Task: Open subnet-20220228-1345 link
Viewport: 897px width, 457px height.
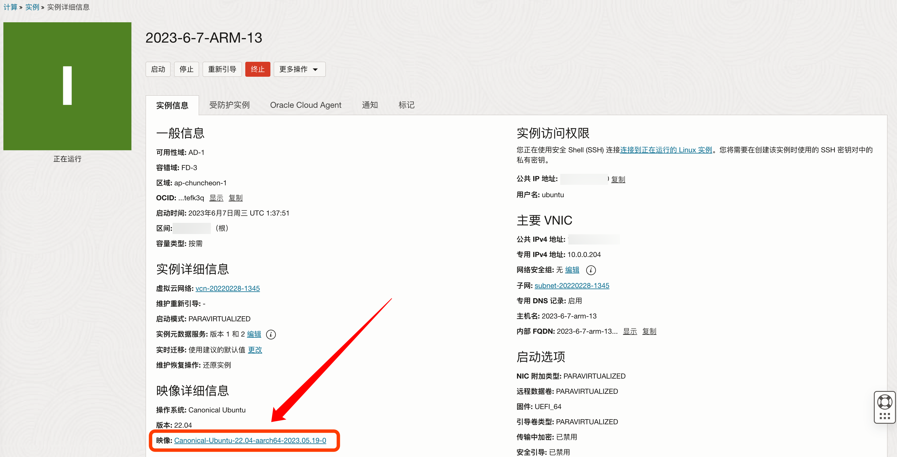Action: [572, 286]
